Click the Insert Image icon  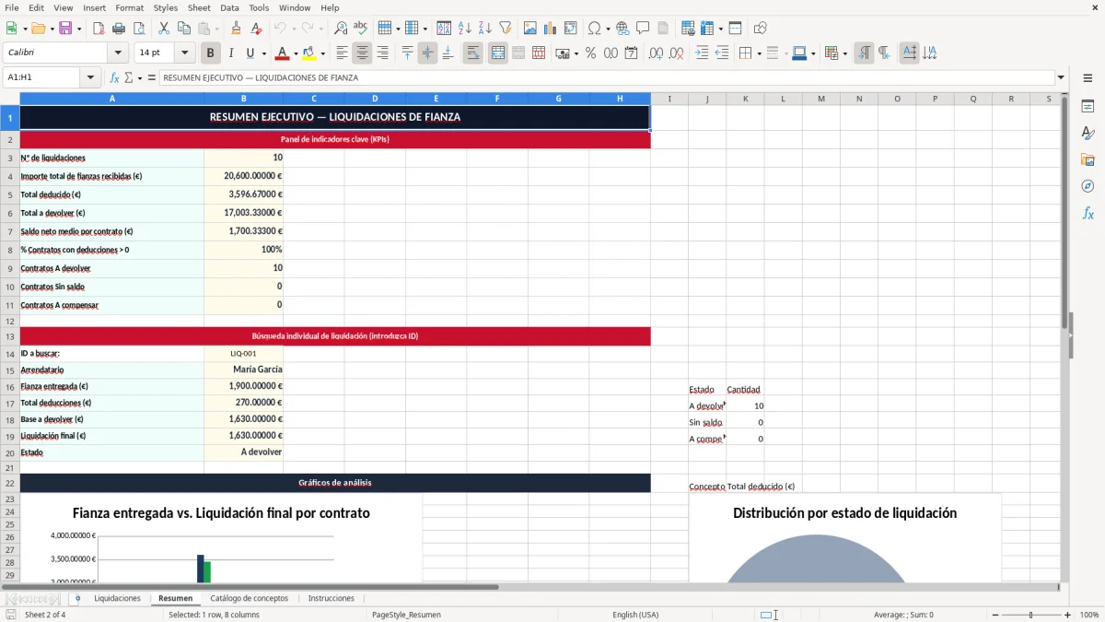click(x=530, y=29)
